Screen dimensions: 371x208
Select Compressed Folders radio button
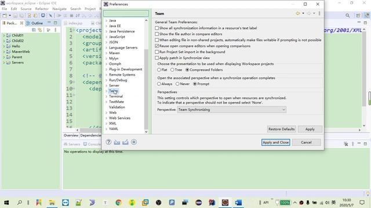187,70
